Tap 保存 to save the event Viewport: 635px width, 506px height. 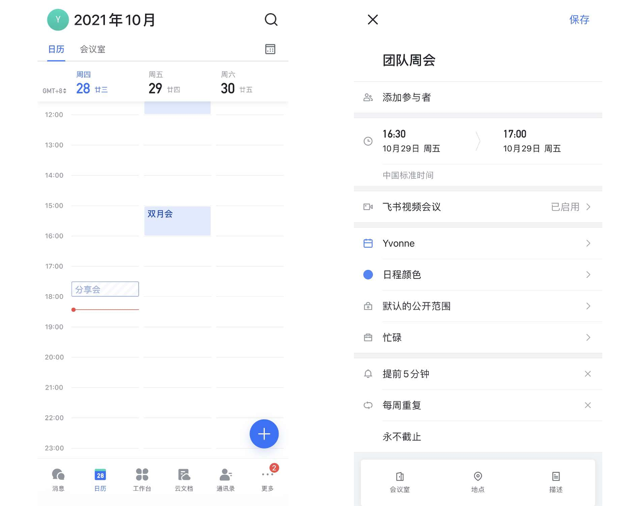[x=579, y=20]
